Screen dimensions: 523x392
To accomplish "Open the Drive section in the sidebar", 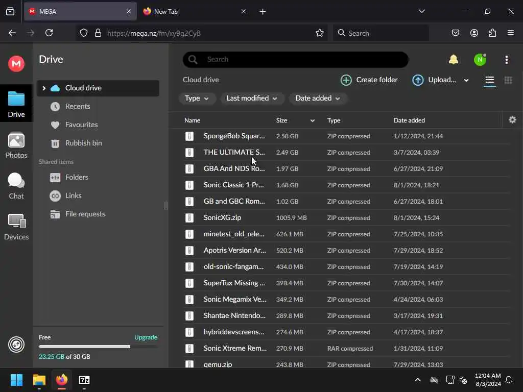I will pos(16,104).
